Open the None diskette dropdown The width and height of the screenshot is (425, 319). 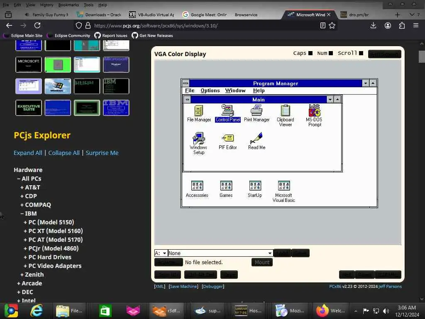pos(220,253)
